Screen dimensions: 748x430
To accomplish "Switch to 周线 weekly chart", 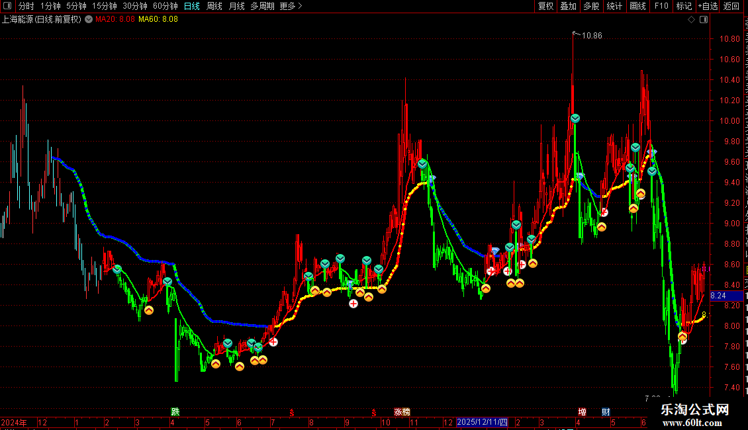I will point(214,6).
